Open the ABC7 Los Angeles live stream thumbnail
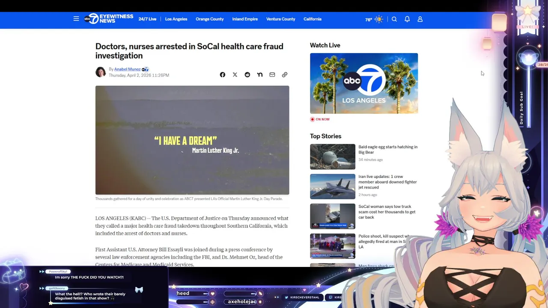Viewport: 548px width, 308px height. [364, 83]
